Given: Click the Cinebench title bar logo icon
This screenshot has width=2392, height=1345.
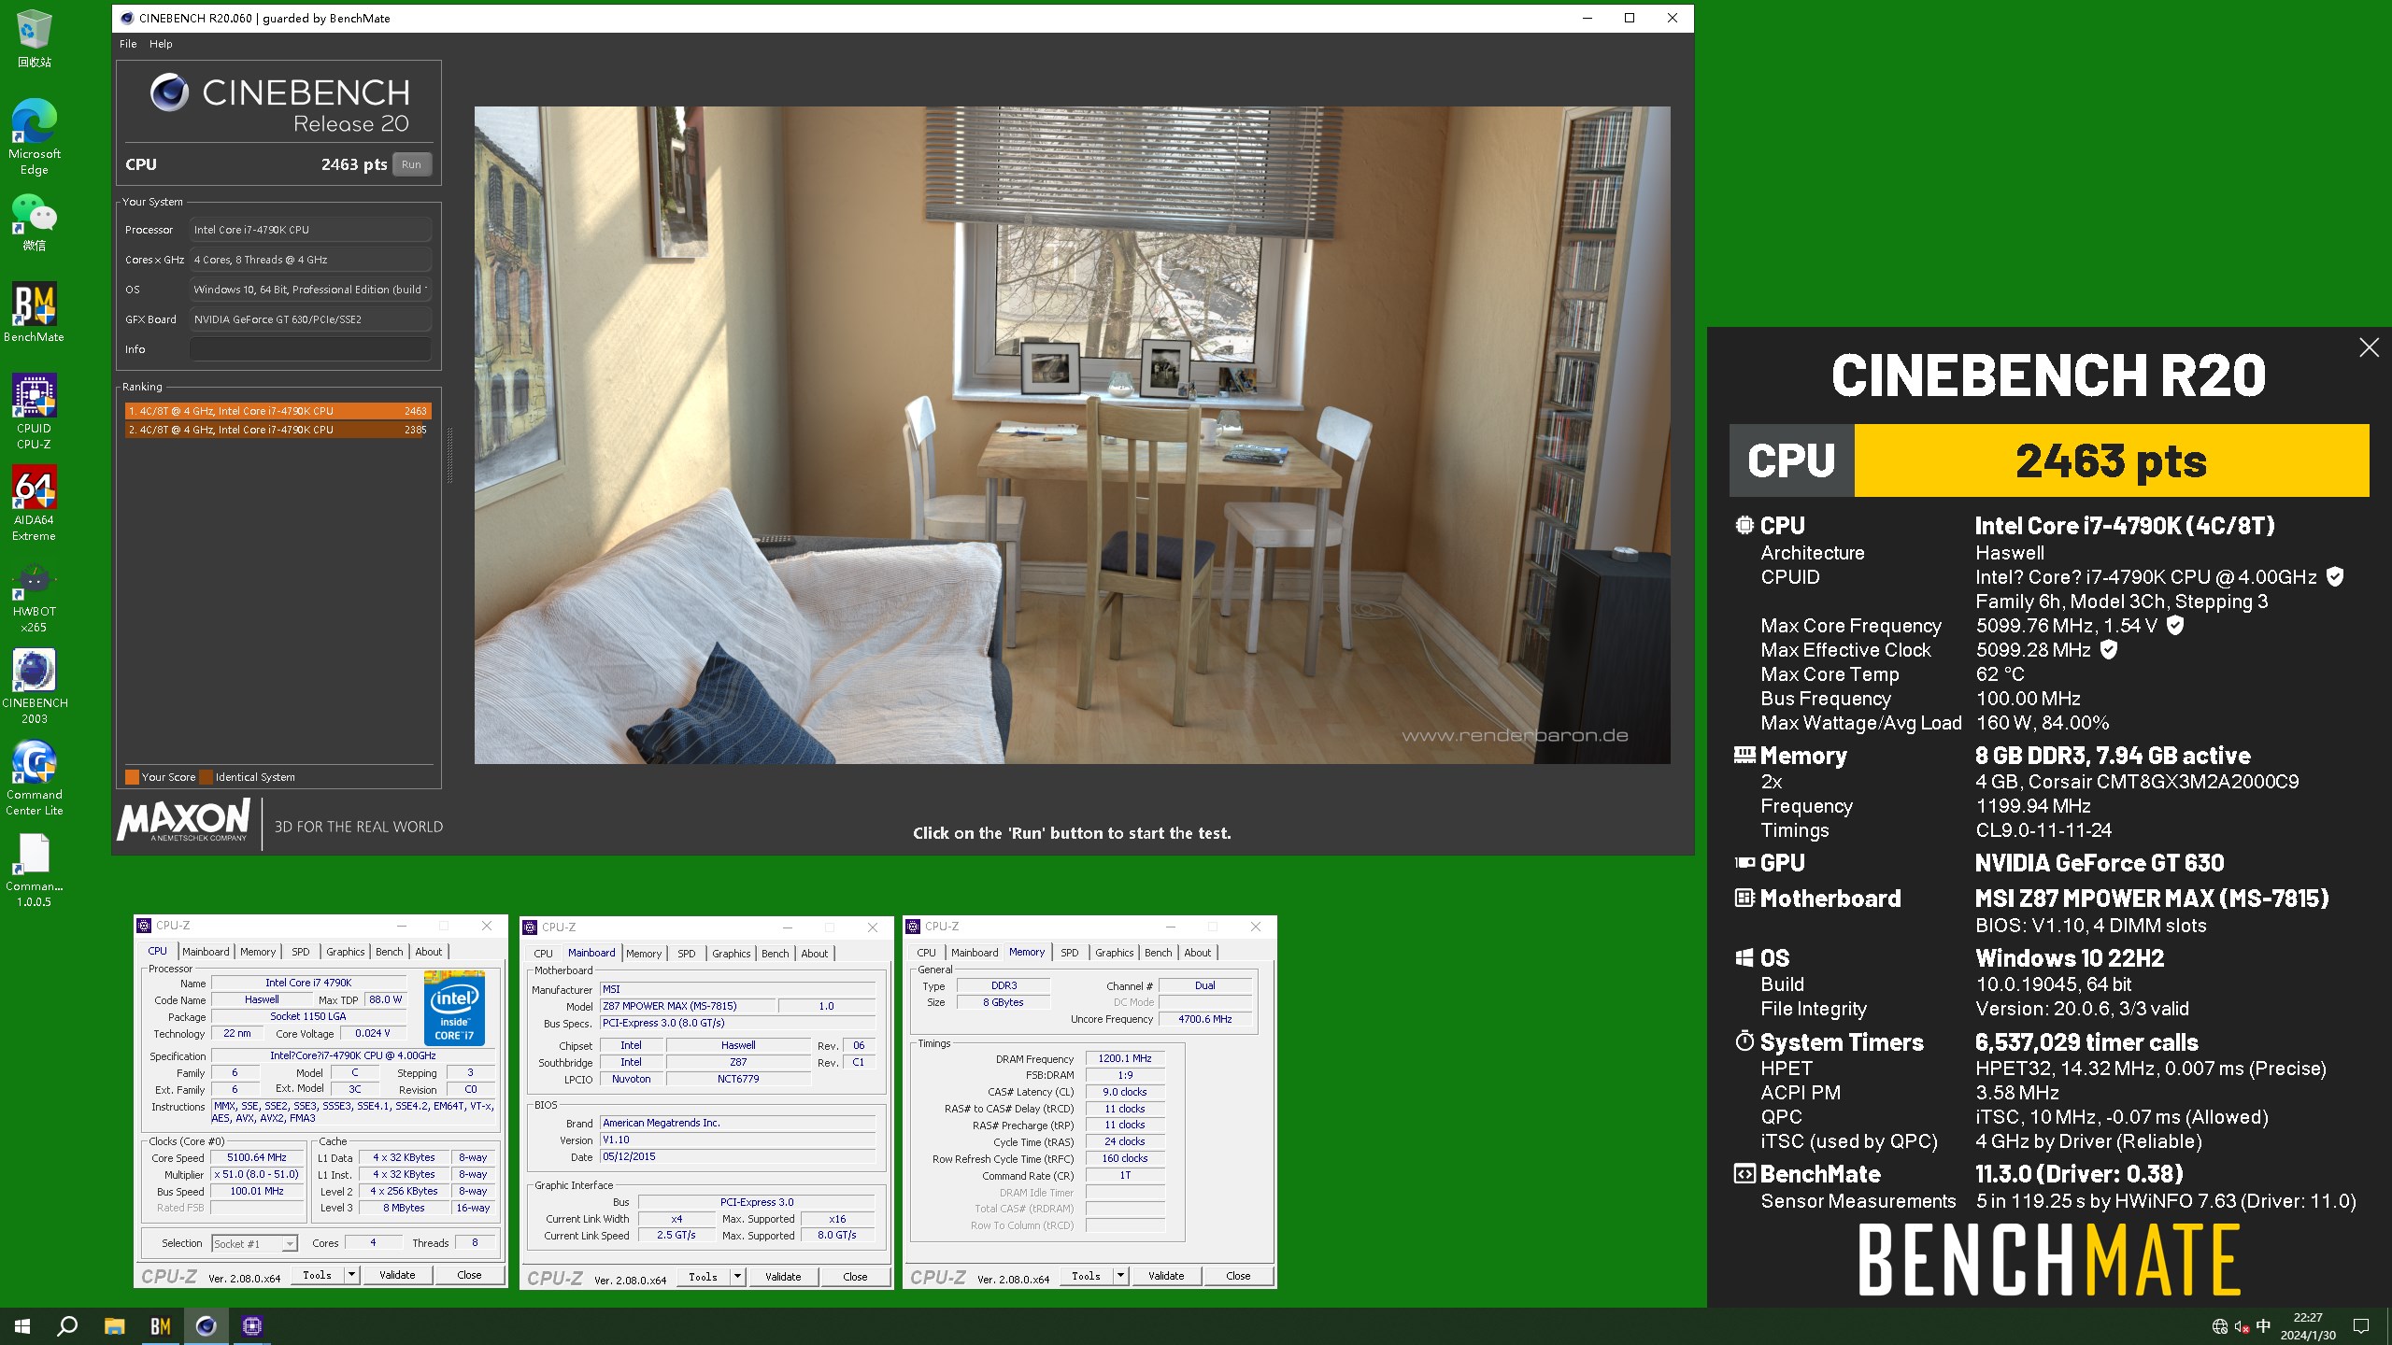Looking at the screenshot, I should pos(127,18).
